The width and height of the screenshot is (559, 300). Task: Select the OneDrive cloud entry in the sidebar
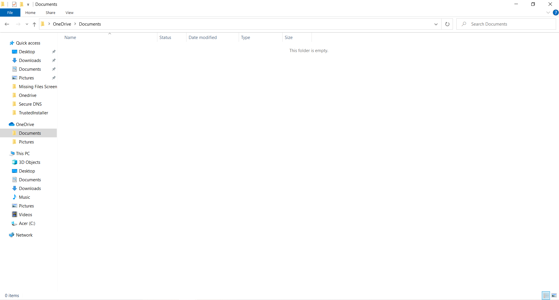point(24,124)
